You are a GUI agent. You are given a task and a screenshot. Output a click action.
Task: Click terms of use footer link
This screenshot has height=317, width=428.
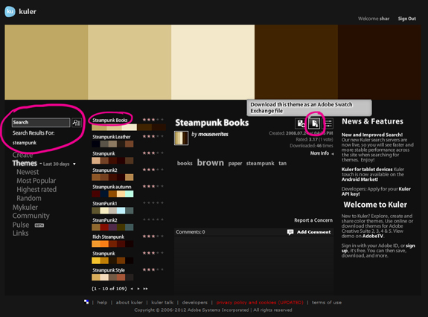click(327, 302)
